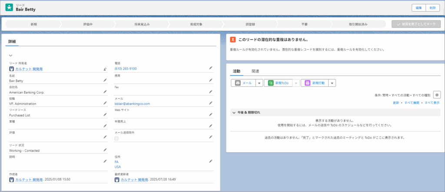The height and width of the screenshot is (192, 445).
Task: Switch to the 関連 tab
Action: (256, 71)
